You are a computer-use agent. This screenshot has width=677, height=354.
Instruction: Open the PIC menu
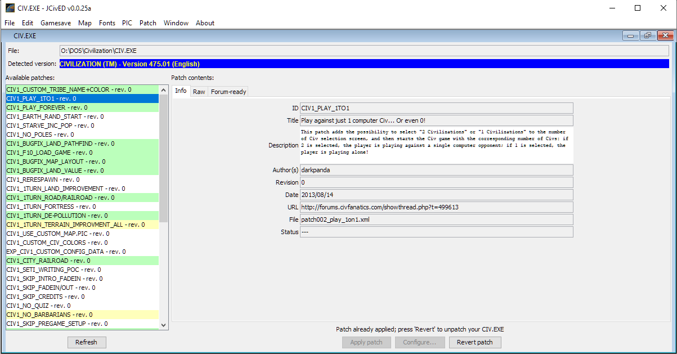[x=127, y=23]
